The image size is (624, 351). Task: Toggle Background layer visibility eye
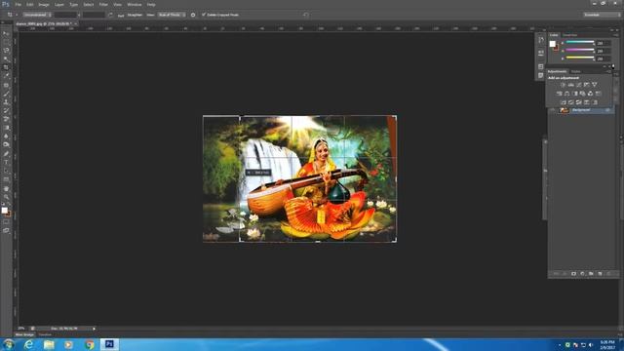coord(553,110)
